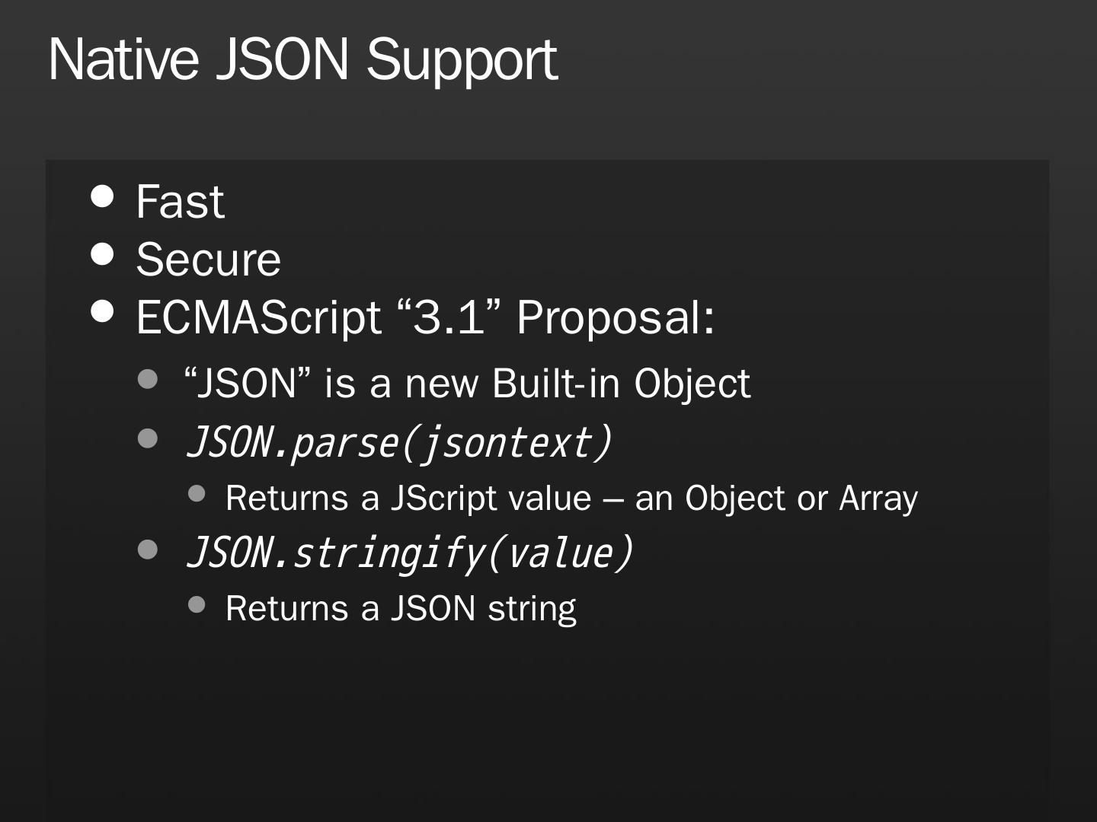The width and height of the screenshot is (1097, 822).
Task: Click the "Fast" bullet text
Action: coord(180,202)
